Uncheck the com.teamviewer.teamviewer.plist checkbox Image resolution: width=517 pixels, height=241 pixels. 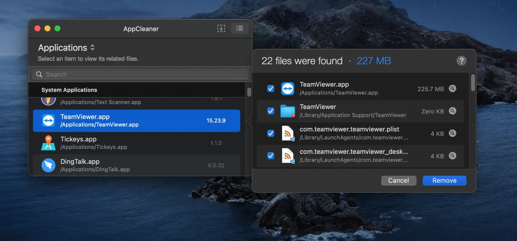(x=271, y=133)
